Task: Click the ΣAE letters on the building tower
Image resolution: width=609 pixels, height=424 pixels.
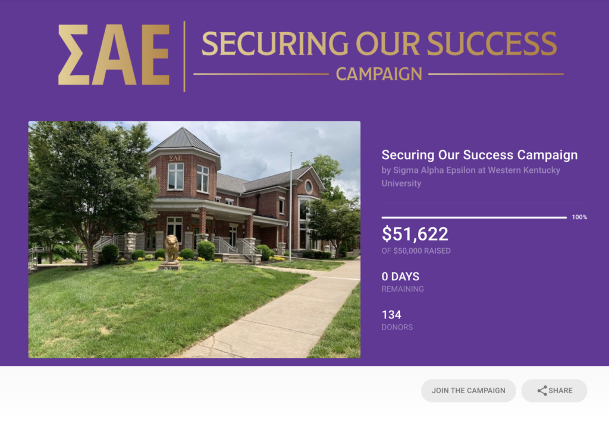Action: pyautogui.click(x=175, y=158)
